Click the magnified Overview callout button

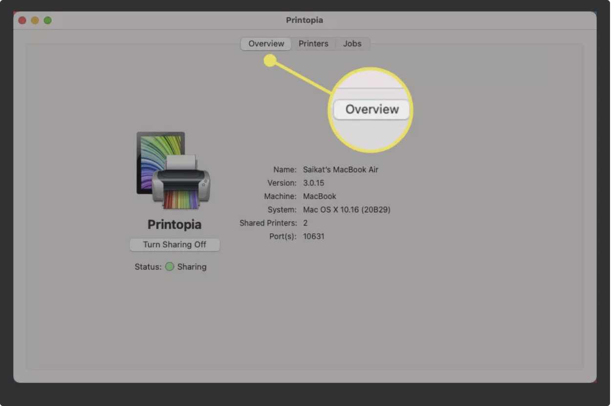pyautogui.click(x=372, y=110)
